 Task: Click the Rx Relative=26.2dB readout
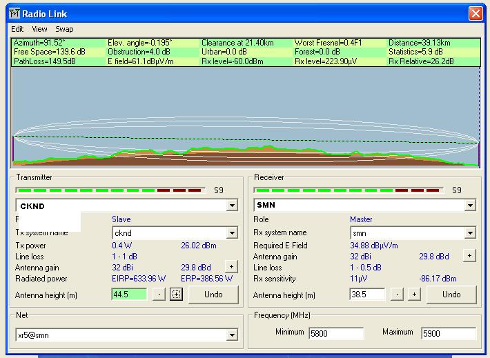point(421,61)
